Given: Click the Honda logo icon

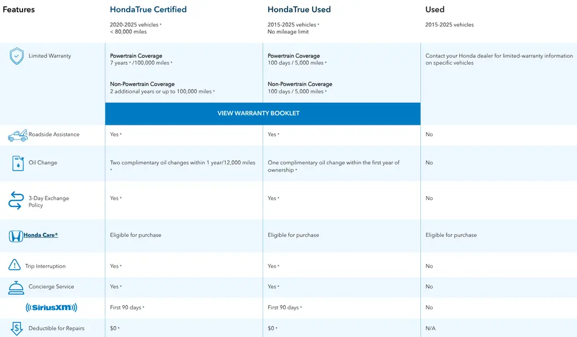Looking at the screenshot, I should (16, 236).
